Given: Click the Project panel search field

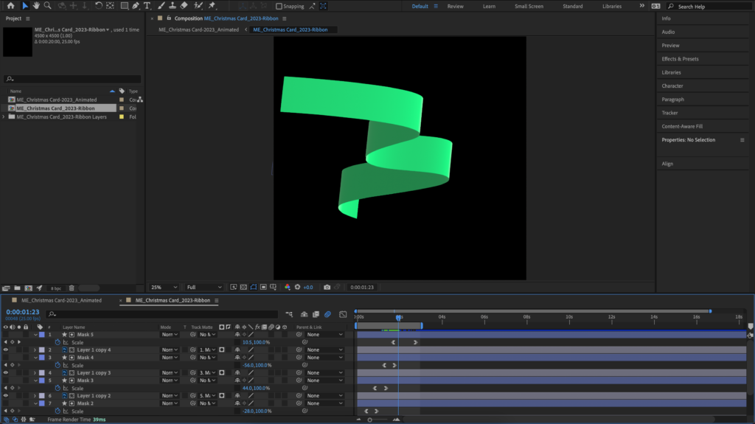Looking at the screenshot, I should click(72, 79).
